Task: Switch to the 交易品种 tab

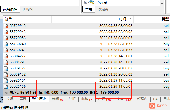Action: pos(10,9)
